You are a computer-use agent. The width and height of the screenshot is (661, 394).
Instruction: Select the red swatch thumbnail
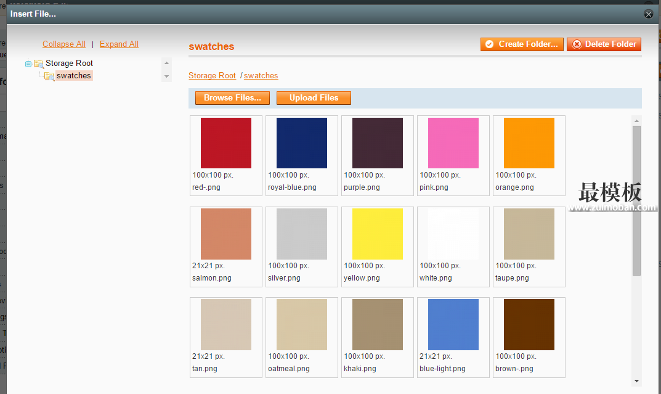pos(226,143)
